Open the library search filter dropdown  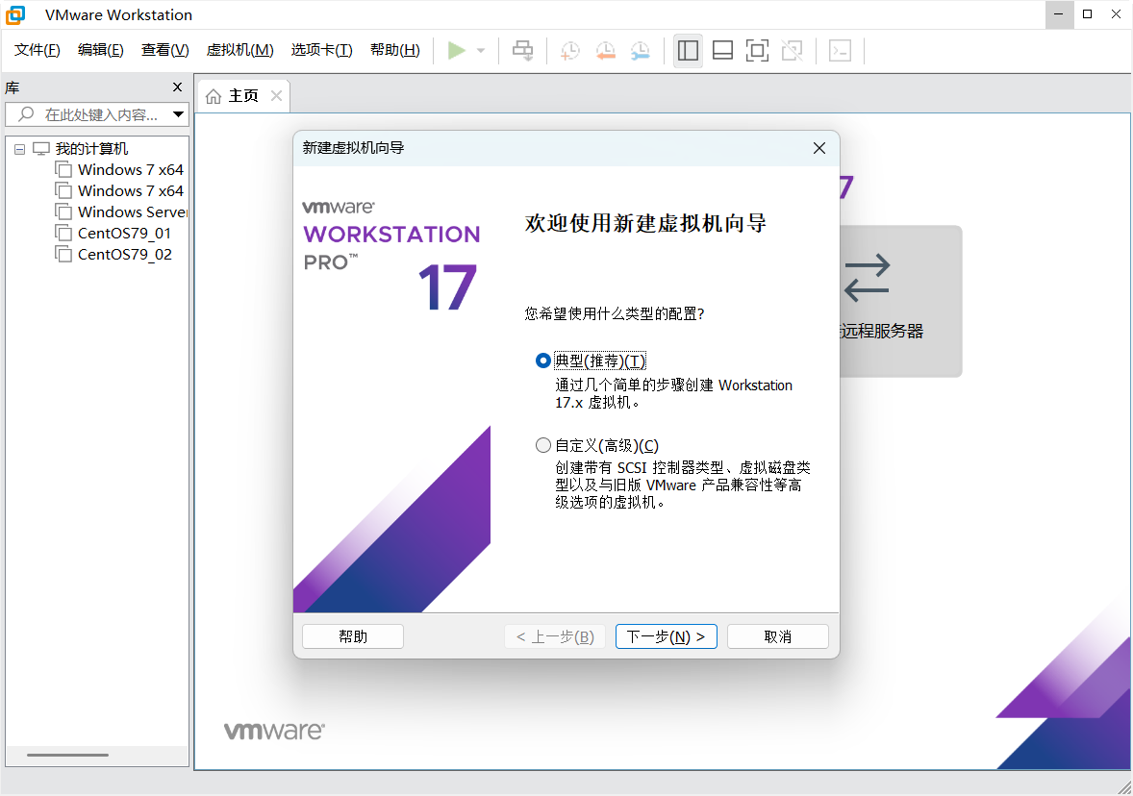coord(178,114)
